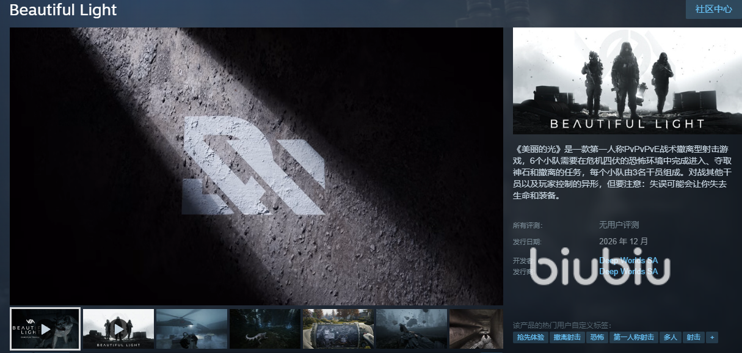Play the first gameplay trailer thumbnail
Image resolution: width=742 pixels, height=353 pixels.
pos(45,329)
